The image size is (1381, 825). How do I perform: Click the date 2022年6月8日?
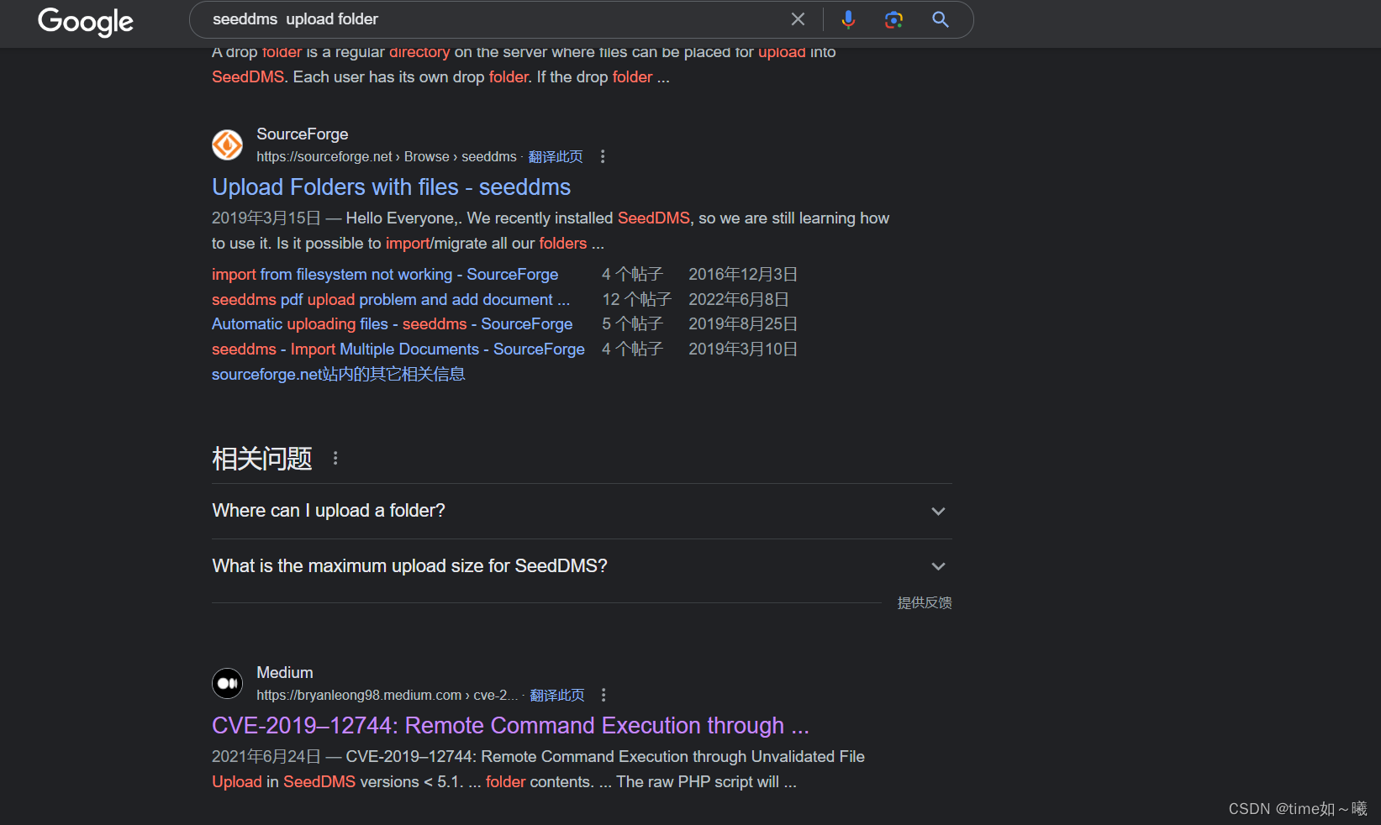pyautogui.click(x=739, y=299)
